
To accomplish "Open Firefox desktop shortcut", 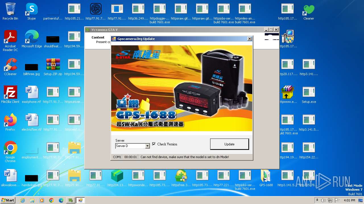I will point(10,122).
